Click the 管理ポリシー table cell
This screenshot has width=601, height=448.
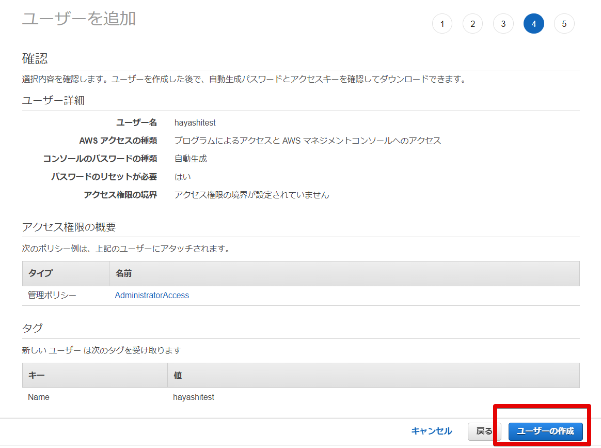(52, 296)
